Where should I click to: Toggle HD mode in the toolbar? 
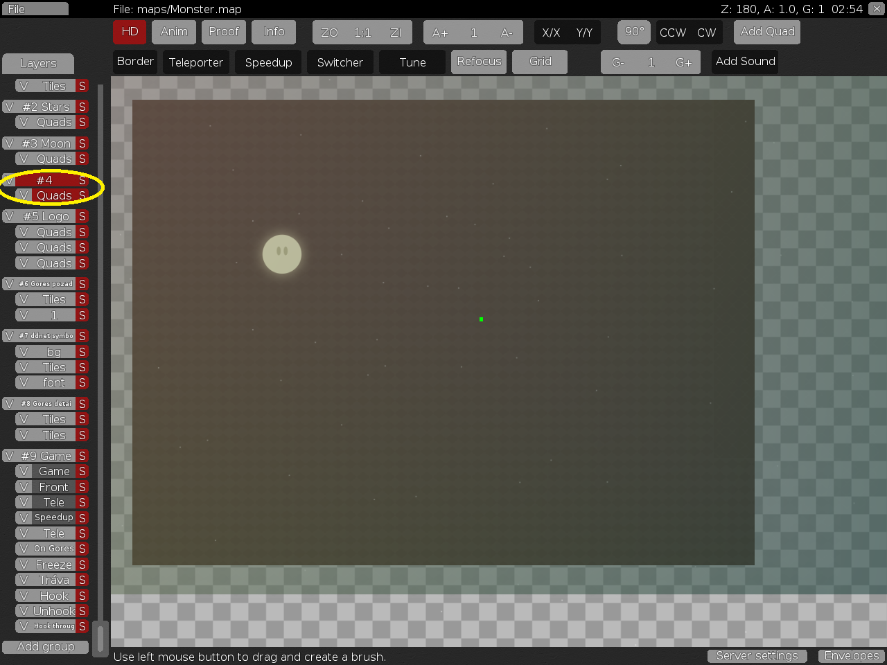point(130,32)
